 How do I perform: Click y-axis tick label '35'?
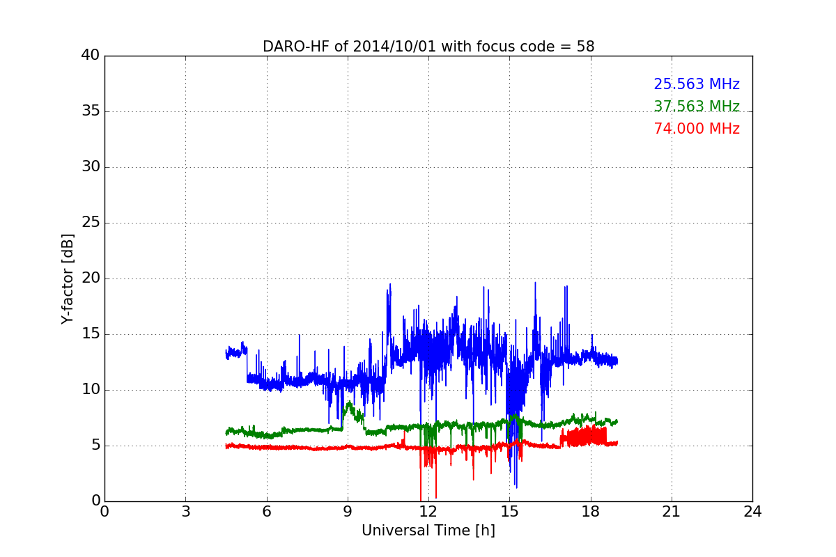91,111
